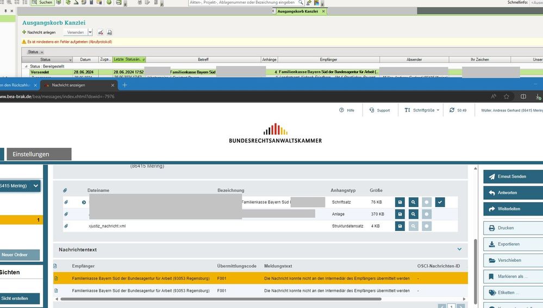Viewport: 543px width, 308px height.
Task: Click the crossed-out icon beside the Versenden button
Action: point(101,32)
